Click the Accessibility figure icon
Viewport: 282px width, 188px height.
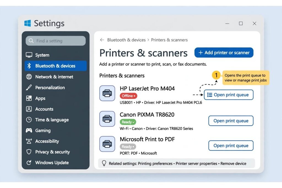click(29, 141)
